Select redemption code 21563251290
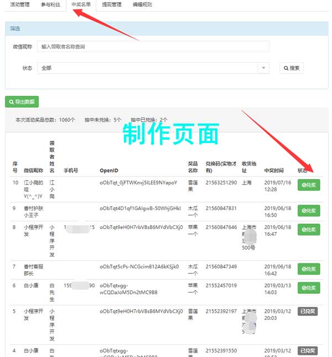Image resolution: width=332 pixels, height=357 pixels. [x=221, y=182]
